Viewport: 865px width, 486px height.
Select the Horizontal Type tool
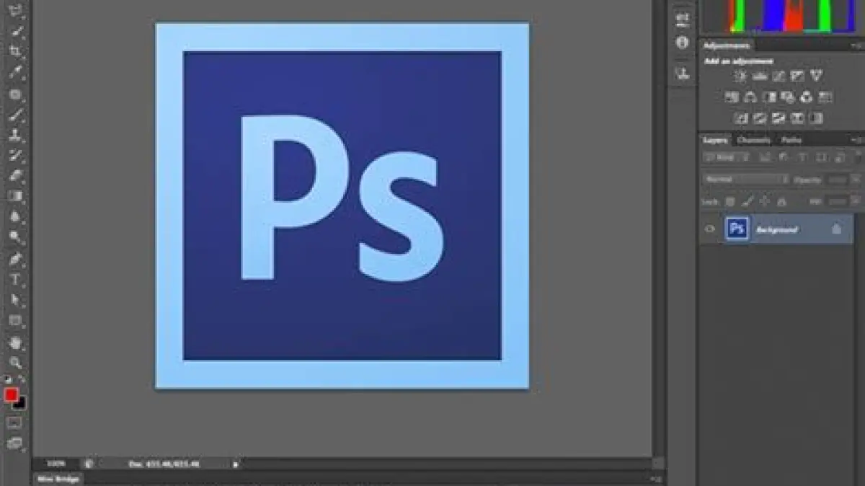[15, 279]
